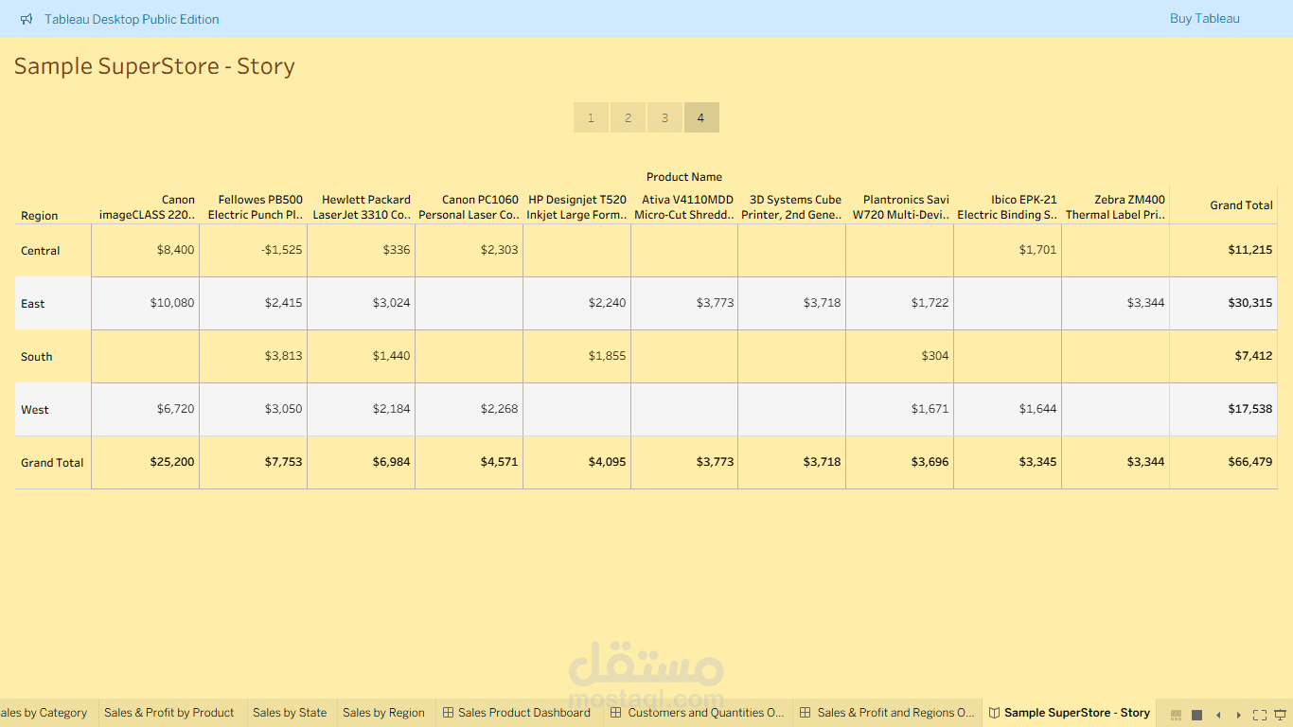Image resolution: width=1293 pixels, height=727 pixels.
Task: Go to next sheet arrow
Action: 1239,715
